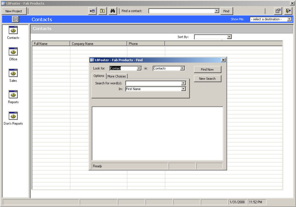
Task: Open the Office section in sidebar
Action: pyautogui.click(x=13, y=54)
